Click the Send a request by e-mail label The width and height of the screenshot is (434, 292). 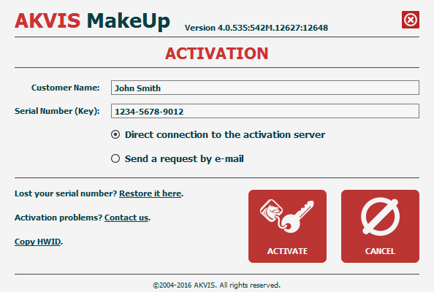184,159
